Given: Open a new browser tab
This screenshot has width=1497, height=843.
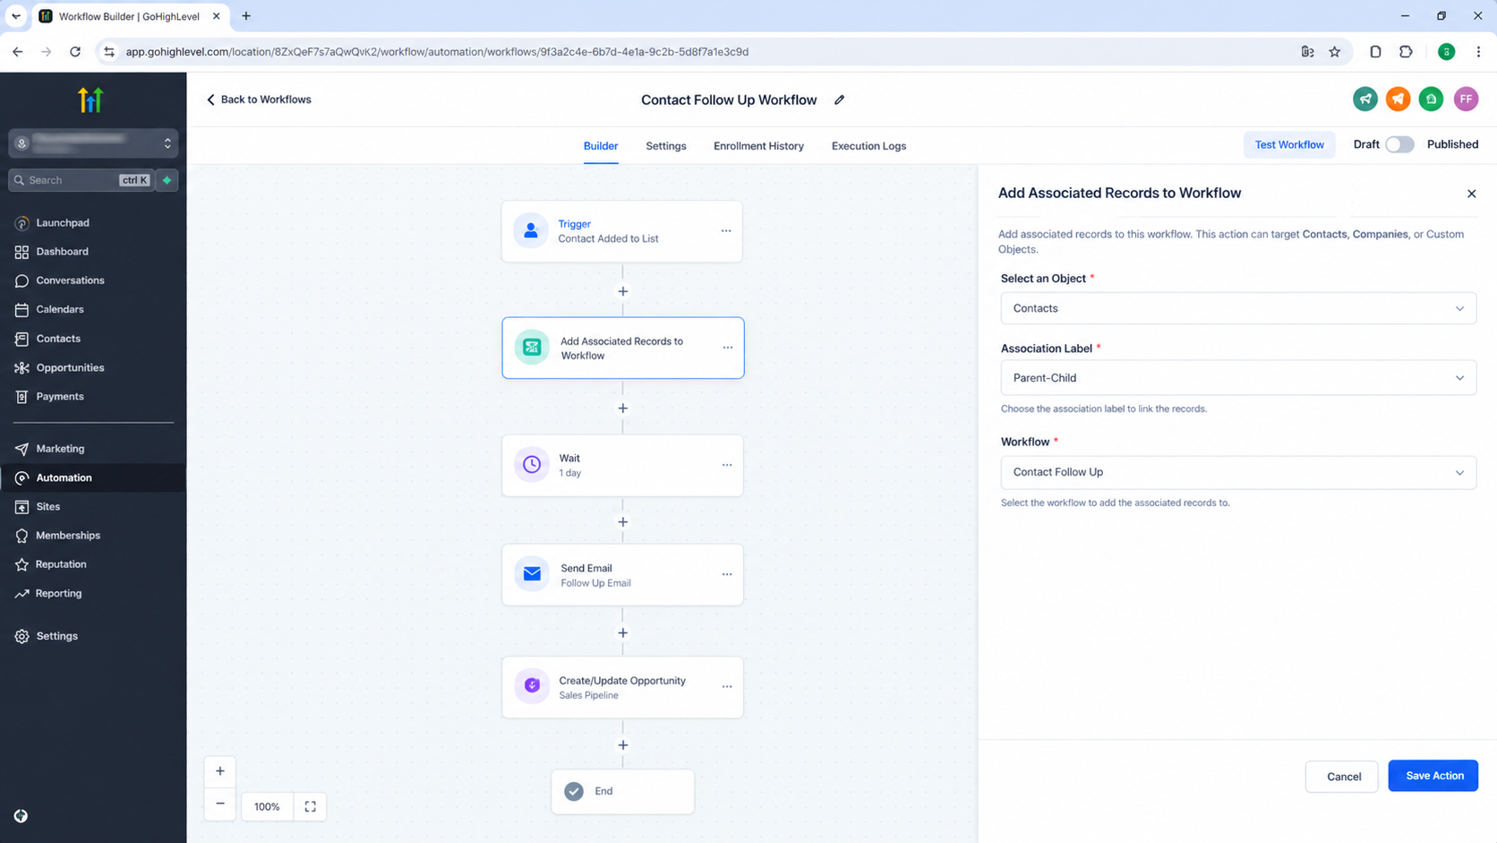Looking at the screenshot, I should coord(246,16).
